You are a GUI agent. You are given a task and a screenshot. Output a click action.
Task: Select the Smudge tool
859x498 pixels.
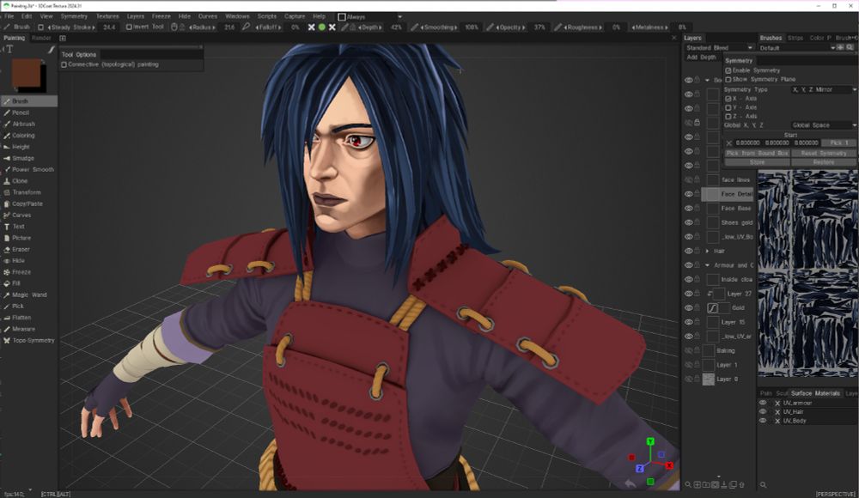click(x=28, y=158)
